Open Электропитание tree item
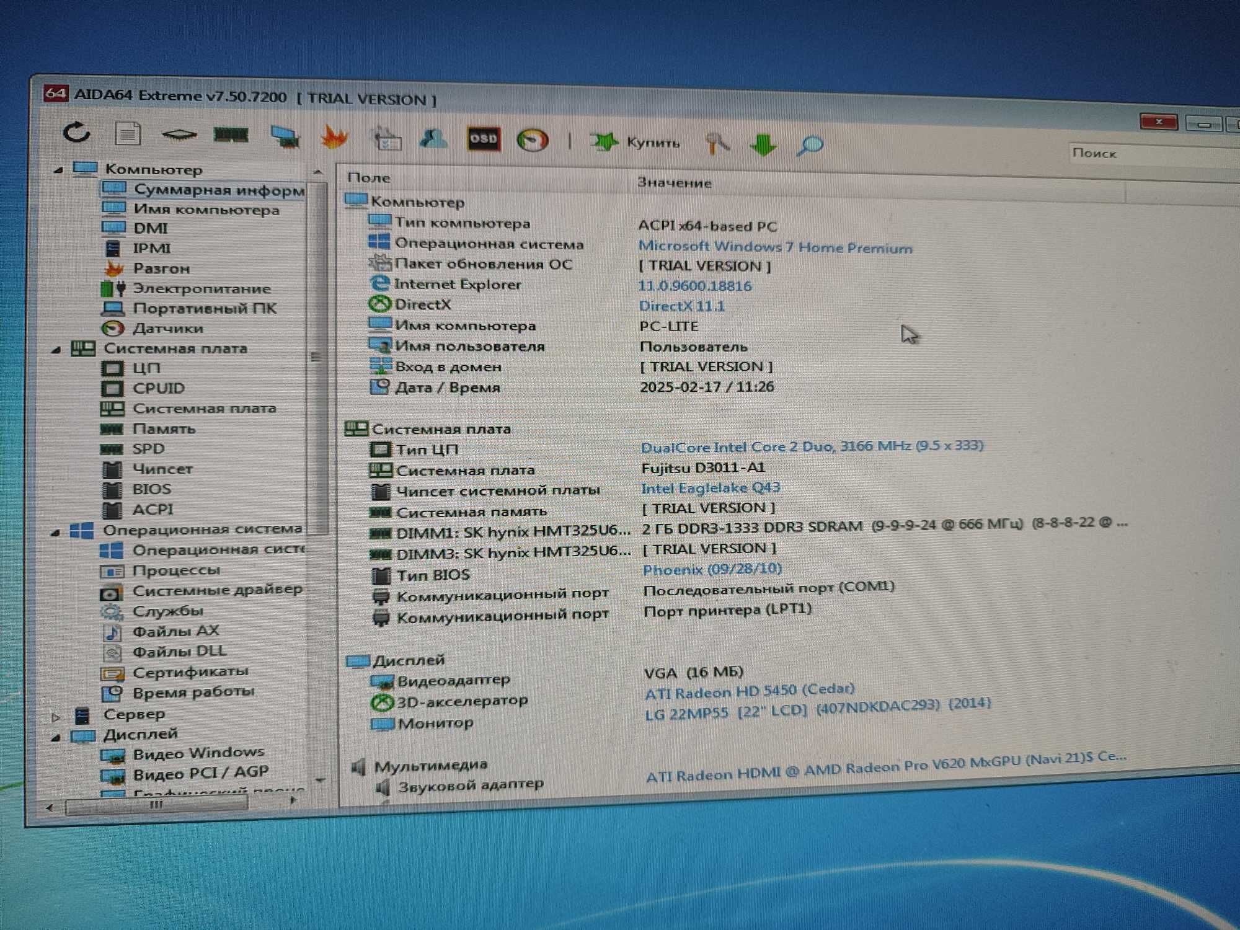Image resolution: width=1240 pixels, height=930 pixels. coord(186,288)
